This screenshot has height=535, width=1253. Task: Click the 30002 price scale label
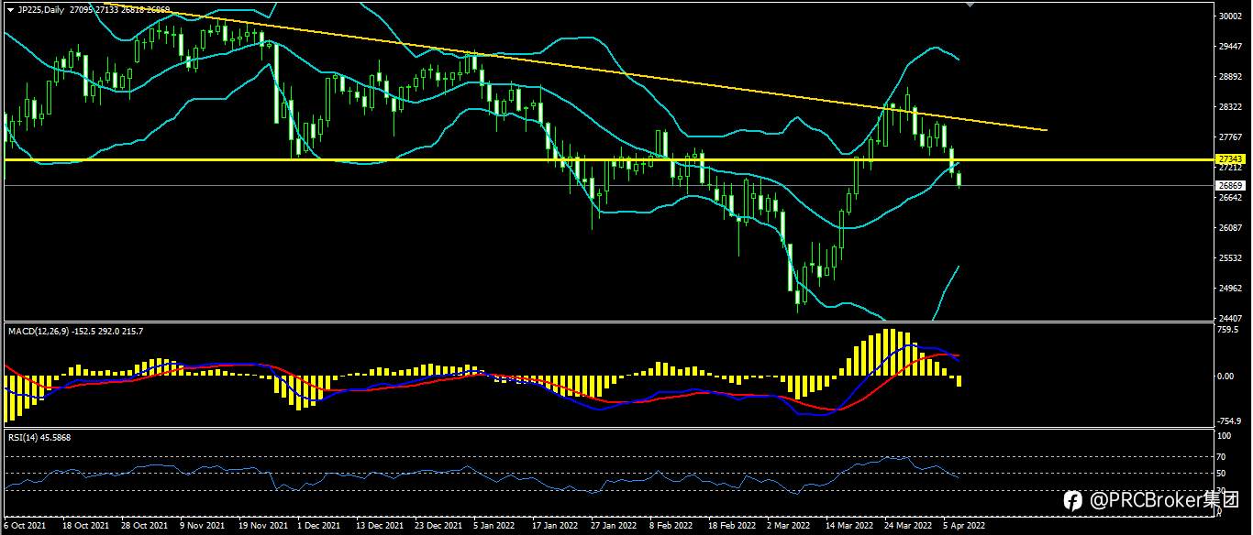[x=1230, y=16]
